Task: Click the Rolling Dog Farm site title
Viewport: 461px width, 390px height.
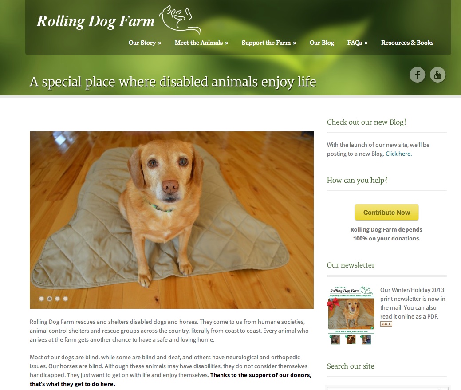Action: coord(95,21)
